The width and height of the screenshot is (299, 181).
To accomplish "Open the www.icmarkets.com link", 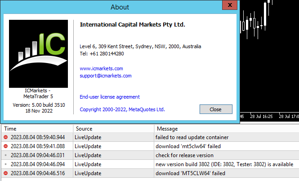I will (x=101, y=68).
